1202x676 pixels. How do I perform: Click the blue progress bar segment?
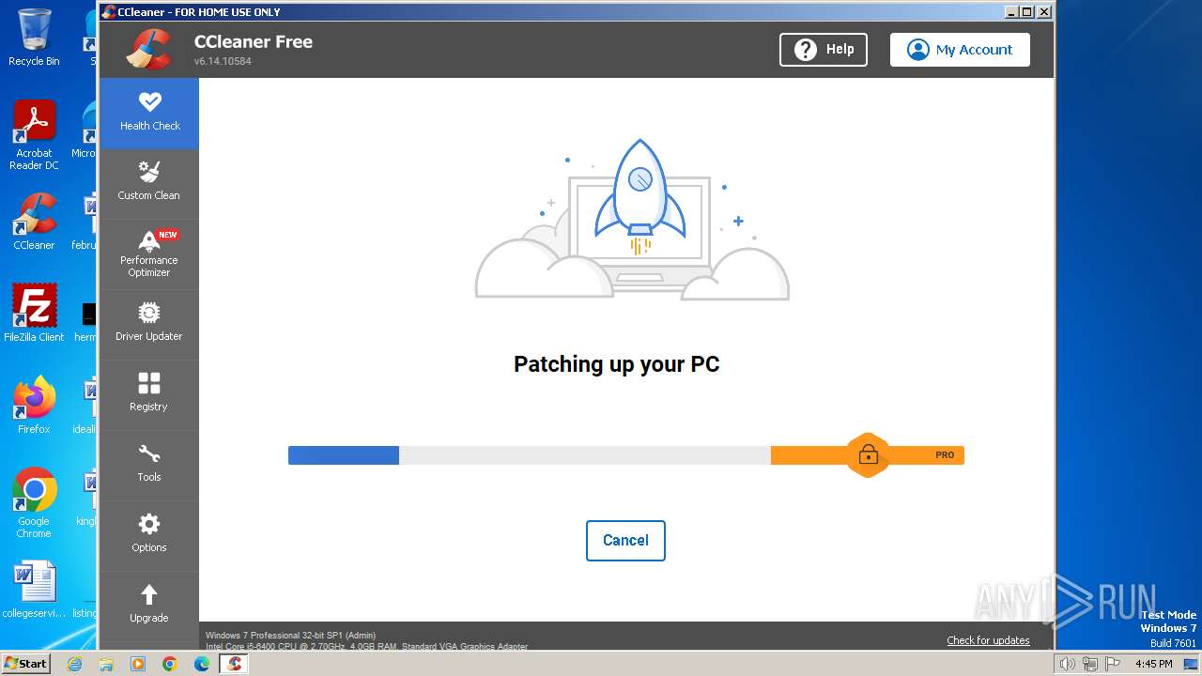tap(344, 455)
